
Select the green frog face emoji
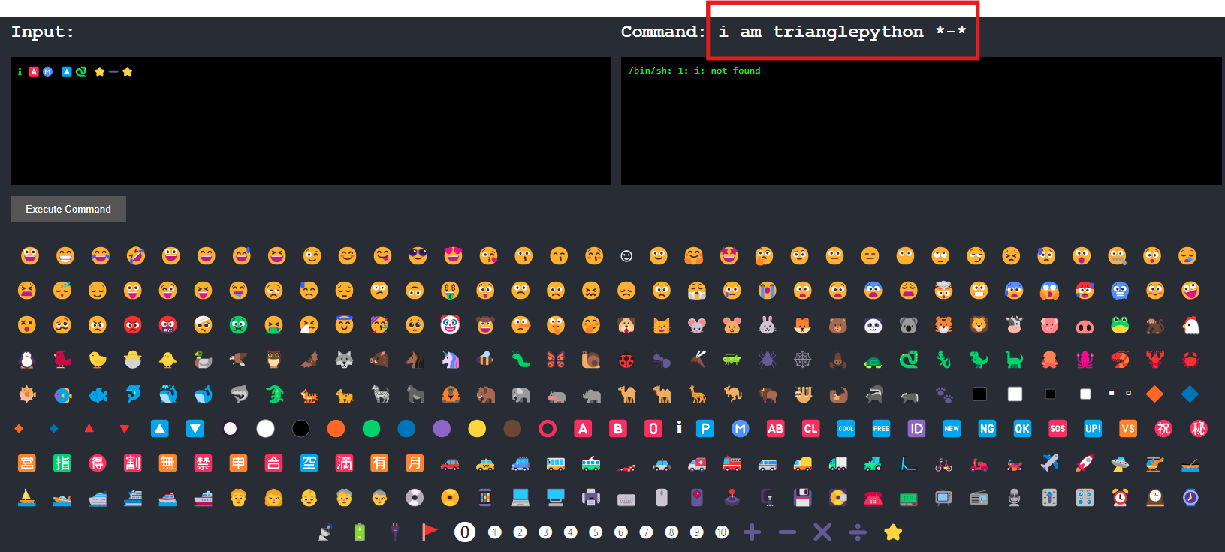point(1120,325)
